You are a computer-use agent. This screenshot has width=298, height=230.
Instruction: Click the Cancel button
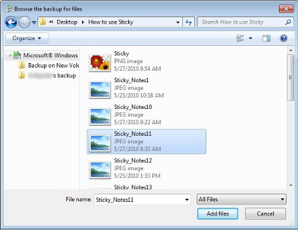tap(266, 213)
